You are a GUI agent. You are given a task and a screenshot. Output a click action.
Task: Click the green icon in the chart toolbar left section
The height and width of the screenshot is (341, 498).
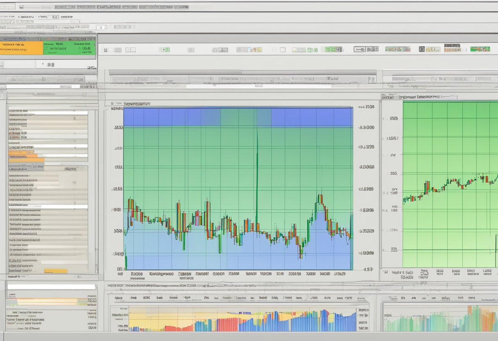tap(164, 50)
